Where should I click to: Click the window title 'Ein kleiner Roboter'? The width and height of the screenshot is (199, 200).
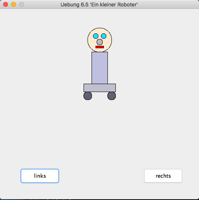pos(114,5)
